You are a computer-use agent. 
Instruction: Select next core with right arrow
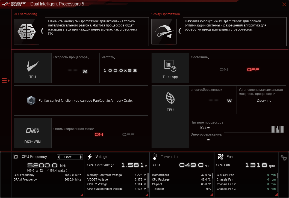(x=81, y=157)
